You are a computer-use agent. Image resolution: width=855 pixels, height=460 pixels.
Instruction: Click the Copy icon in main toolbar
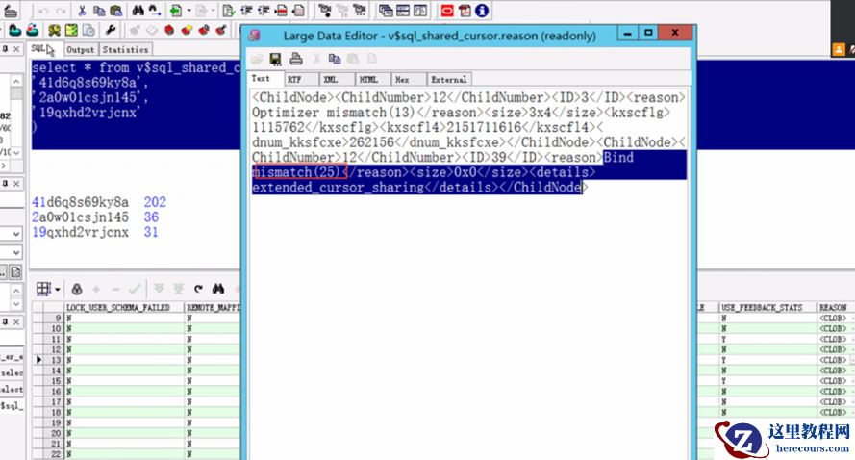pyautogui.click(x=99, y=11)
